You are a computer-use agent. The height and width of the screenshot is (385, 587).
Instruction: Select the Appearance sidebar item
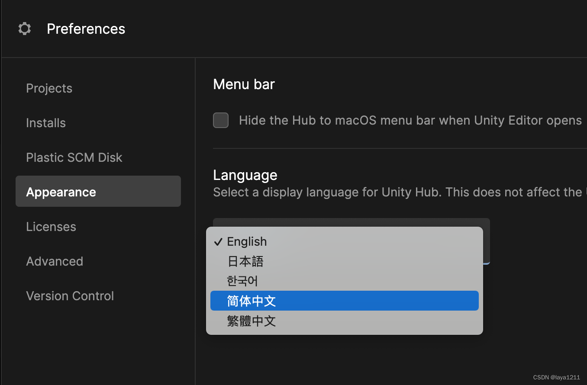[x=98, y=191]
